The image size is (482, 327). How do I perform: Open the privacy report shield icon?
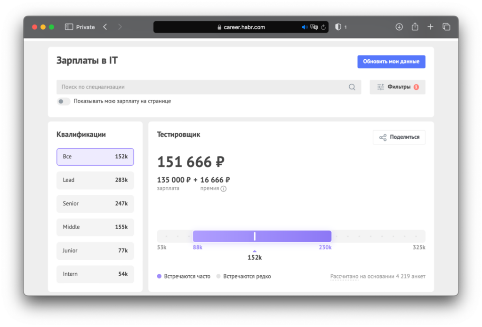tap(338, 27)
